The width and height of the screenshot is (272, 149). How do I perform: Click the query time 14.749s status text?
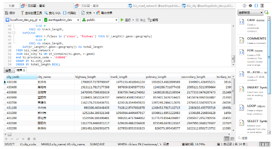point(193,144)
